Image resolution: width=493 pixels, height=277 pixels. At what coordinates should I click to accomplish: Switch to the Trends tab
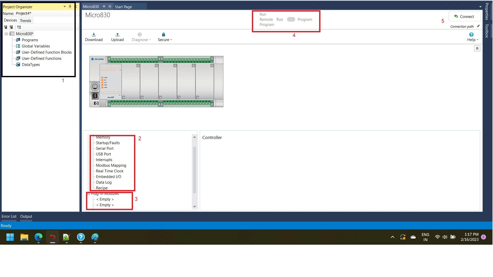coord(25,20)
